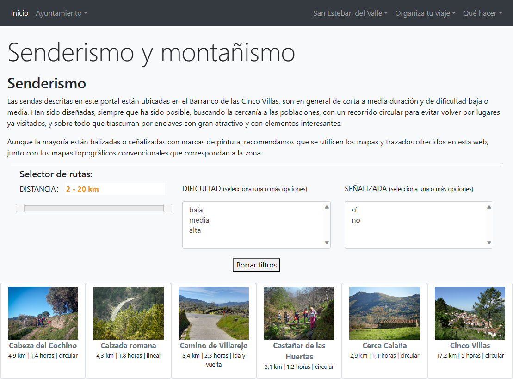The image size is (513, 379).
Task: Click the Senderismo y montañismo title
Action: (x=151, y=53)
